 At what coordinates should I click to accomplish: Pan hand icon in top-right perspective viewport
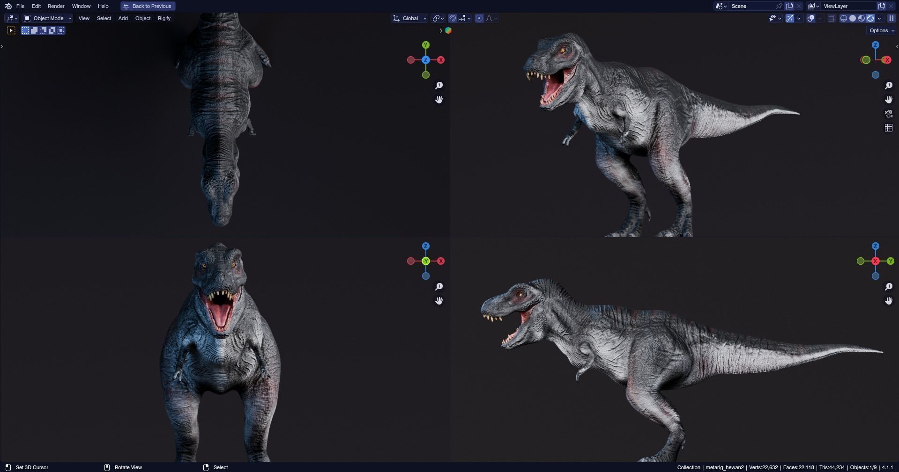[x=889, y=100]
